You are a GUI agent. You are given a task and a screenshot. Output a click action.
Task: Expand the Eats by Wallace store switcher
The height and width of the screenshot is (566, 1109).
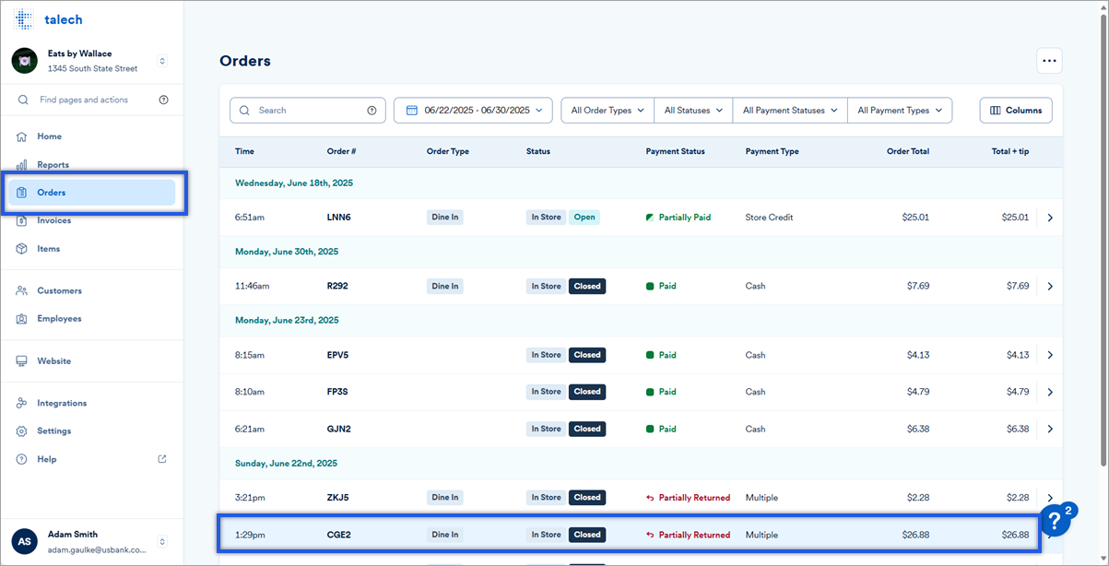point(162,61)
